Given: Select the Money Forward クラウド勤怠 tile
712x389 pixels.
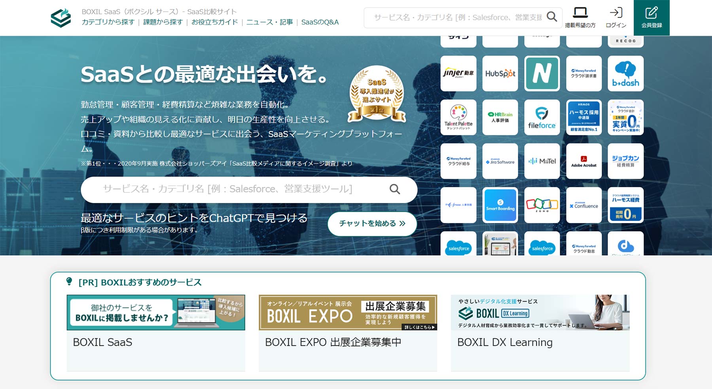Looking at the screenshot, I should click(584, 244).
